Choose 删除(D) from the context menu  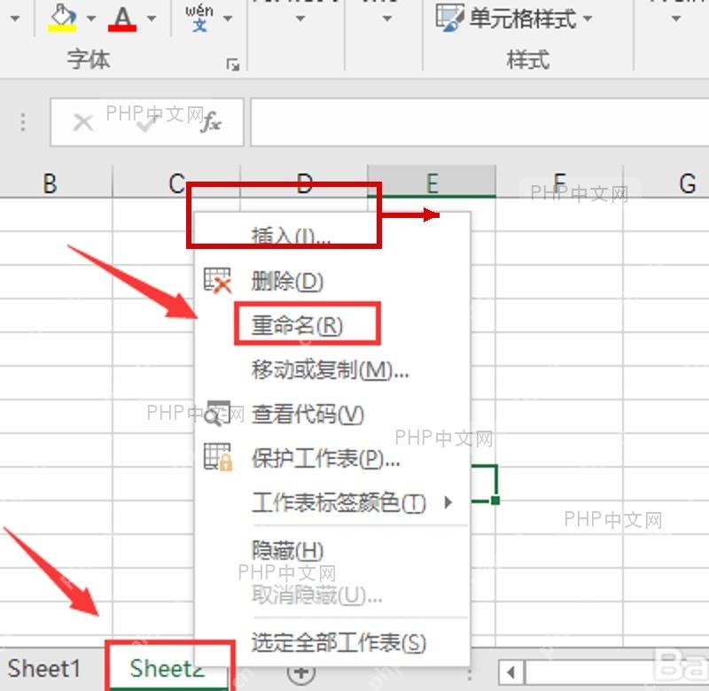pos(332,281)
